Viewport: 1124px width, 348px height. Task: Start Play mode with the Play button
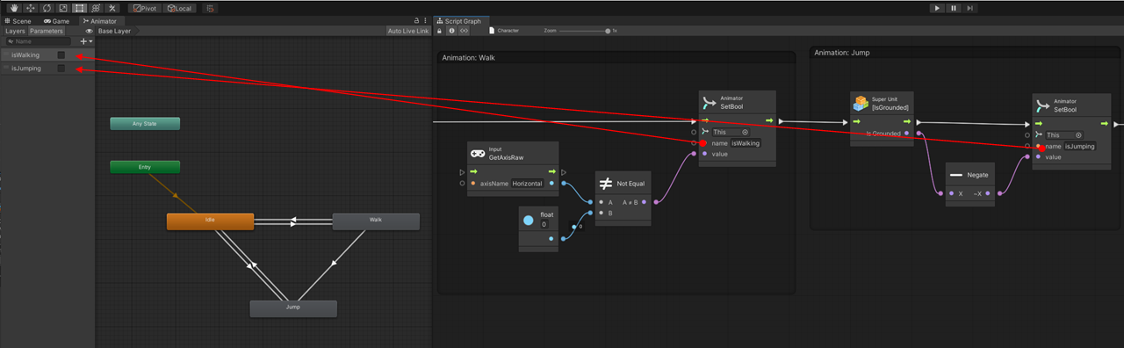click(937, 8)
